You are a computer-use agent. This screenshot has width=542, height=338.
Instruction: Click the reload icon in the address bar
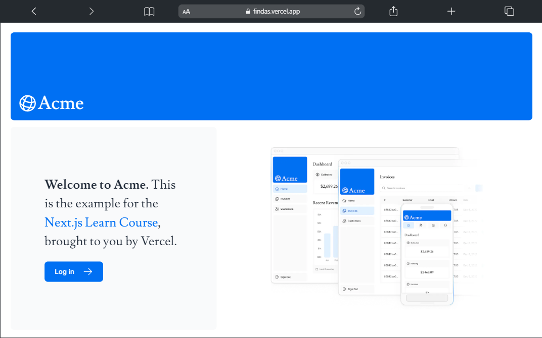click(x=356, y=11)
